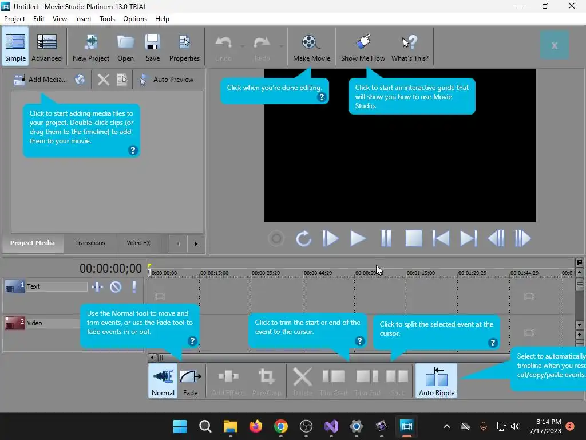Click the timeline ruler at 00:00:15;00
586x440 pixels.
point(214,273)
